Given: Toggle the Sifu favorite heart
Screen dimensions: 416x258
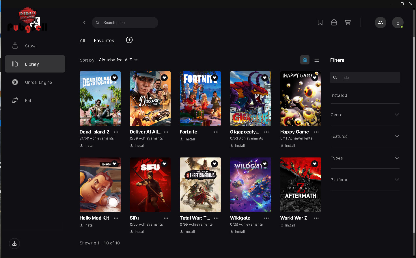Looking at the screenshot, I should point(164,164).
